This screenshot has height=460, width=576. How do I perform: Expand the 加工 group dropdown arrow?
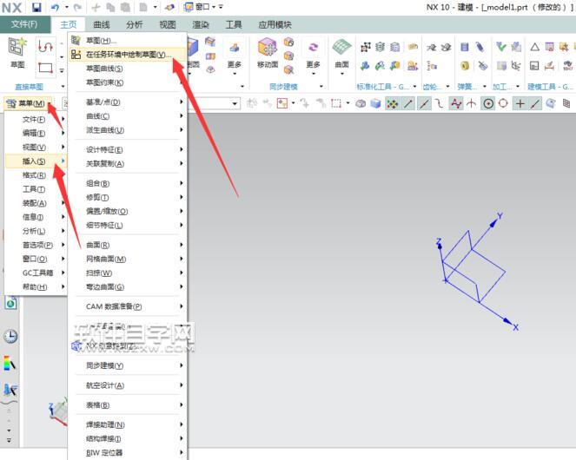coord(518,87)
